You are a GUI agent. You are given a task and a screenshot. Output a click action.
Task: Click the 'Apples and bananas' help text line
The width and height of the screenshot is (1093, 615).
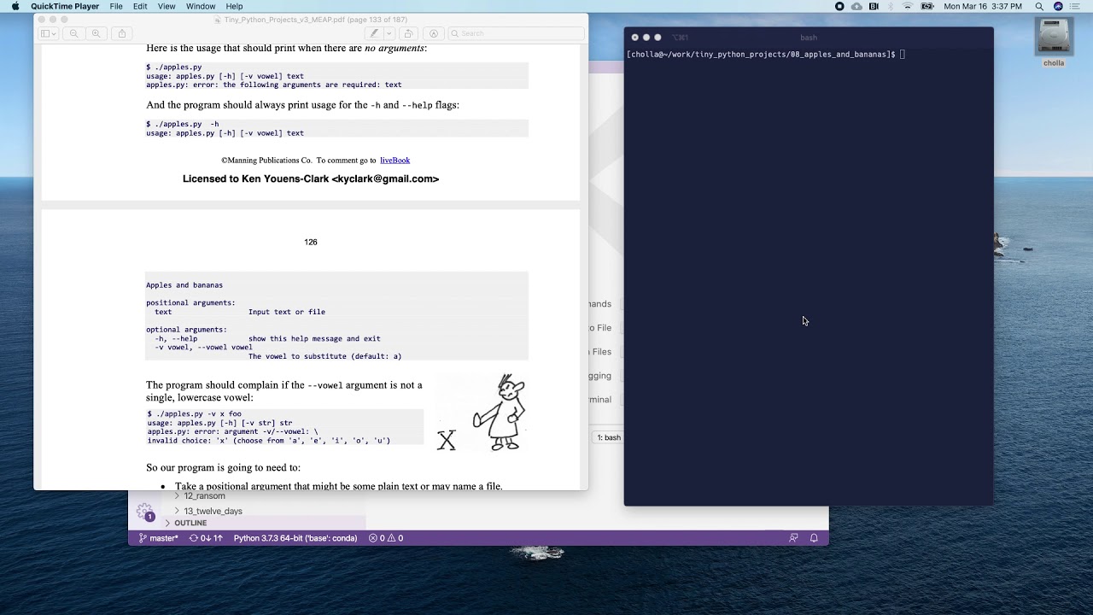pos(184,285)
